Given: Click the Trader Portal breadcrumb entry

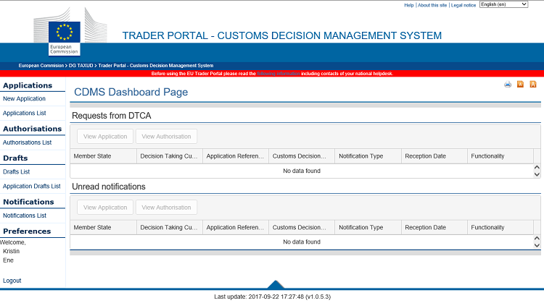Looking at the screenshot, I should pyautogui.click(x=156, y=65).
